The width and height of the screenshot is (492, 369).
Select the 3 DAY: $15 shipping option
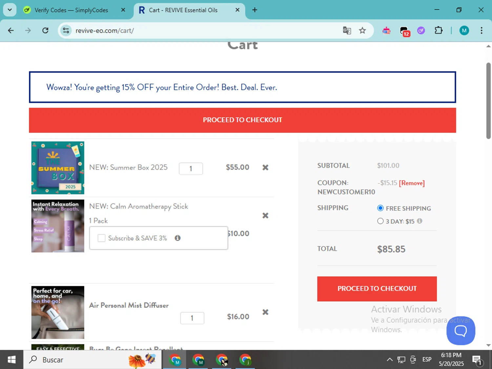click(x=380, y=221)
